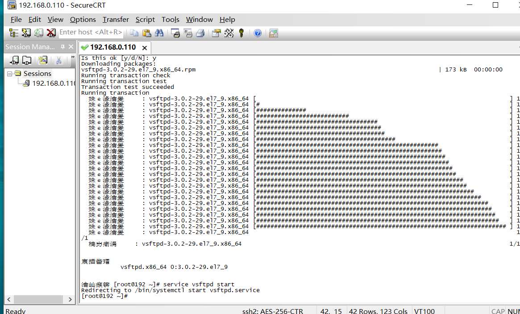Click Session Manager scroll right arrow
This screenshot has width=520, height=314.
coord(70,299)
